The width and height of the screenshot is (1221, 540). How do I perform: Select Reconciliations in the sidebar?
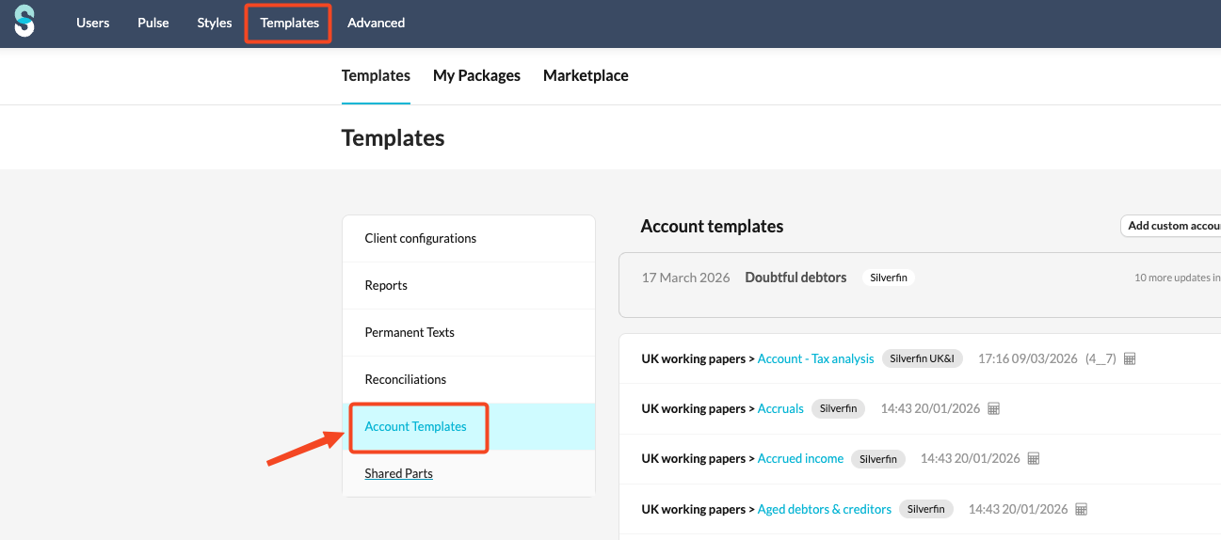(406, 379)
